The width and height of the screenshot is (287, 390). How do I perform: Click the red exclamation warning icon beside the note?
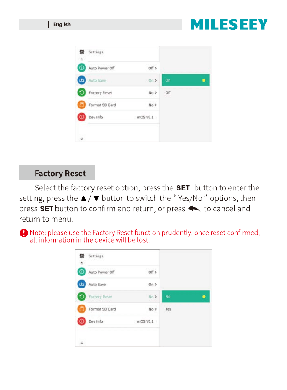[x=23, y=233]
